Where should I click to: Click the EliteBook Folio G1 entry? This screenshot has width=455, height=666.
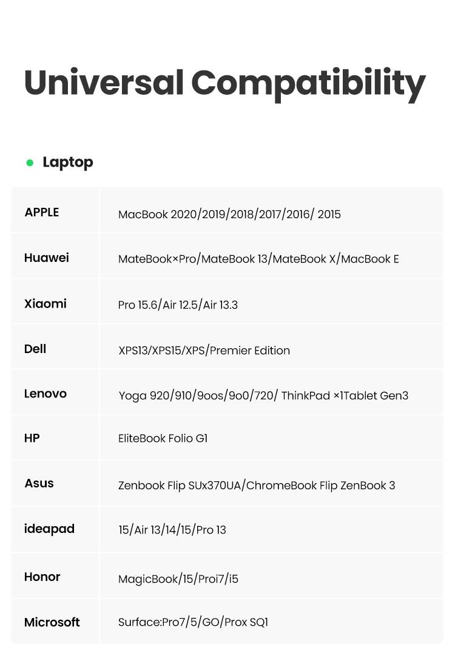click(163, 438)
